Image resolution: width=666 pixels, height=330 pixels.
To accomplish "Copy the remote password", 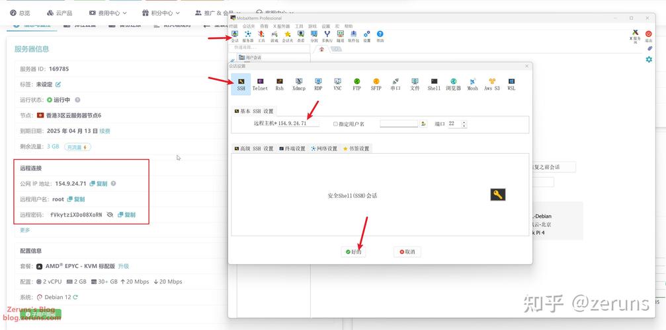I will (x=126, y=214).
